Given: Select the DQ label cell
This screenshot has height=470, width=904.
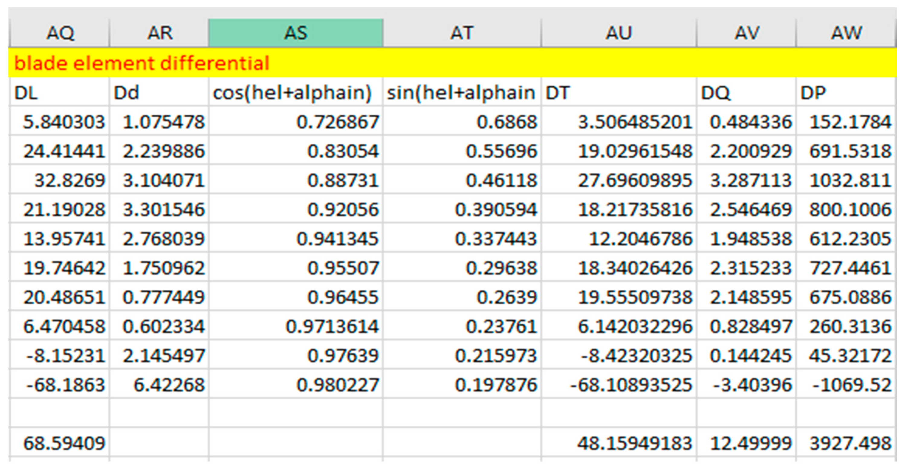Looking at the screenshot, I should (747, 93).
